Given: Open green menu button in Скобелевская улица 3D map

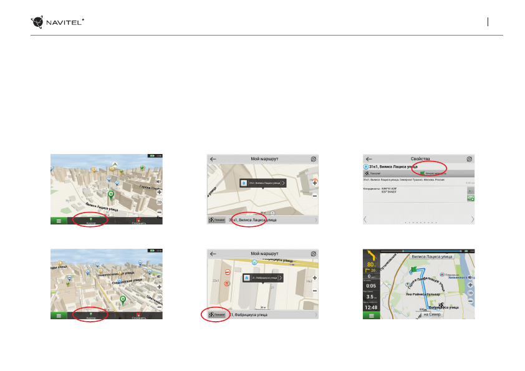Looking at the screenshot, I should [59, 316].
